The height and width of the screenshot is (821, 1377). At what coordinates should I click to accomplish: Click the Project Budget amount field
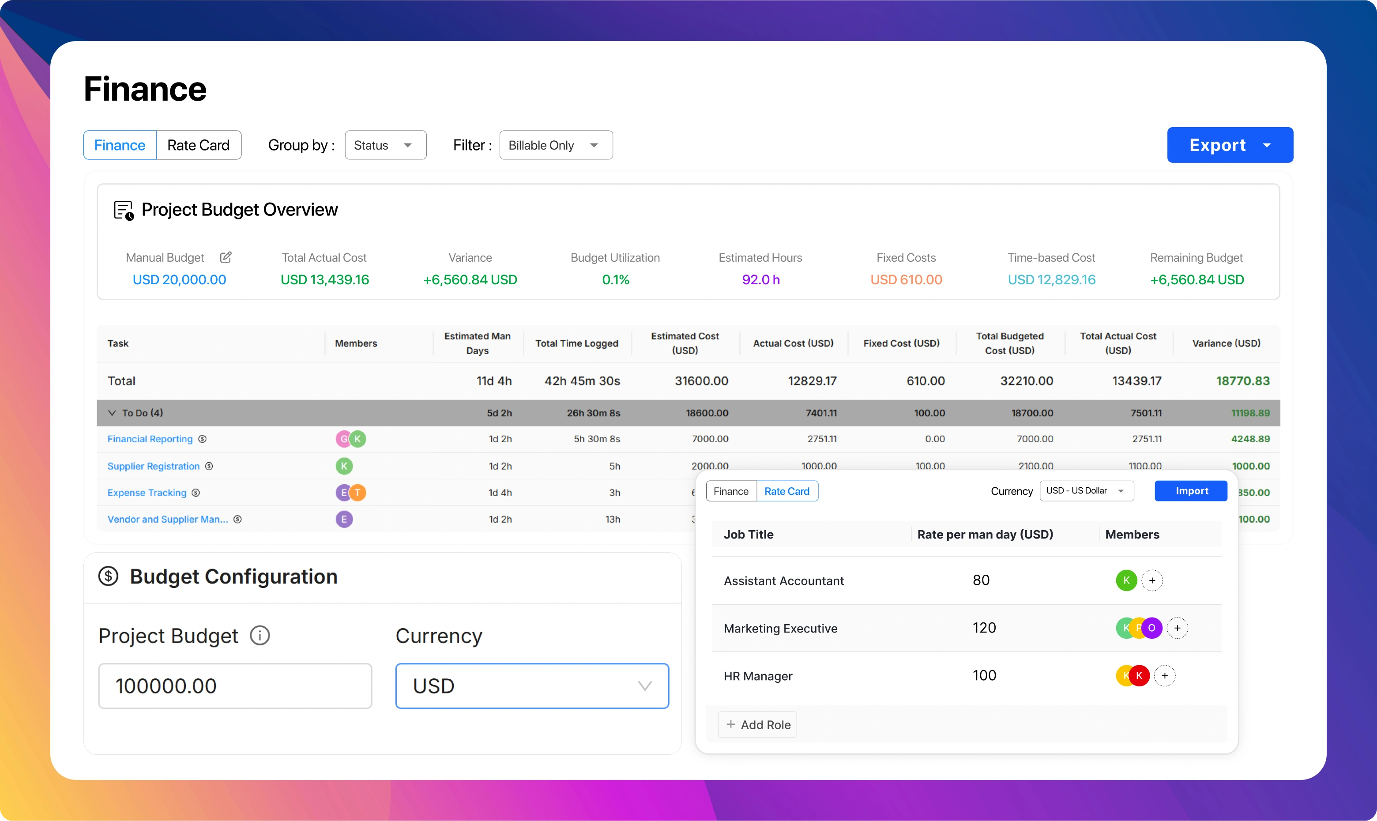235,686
